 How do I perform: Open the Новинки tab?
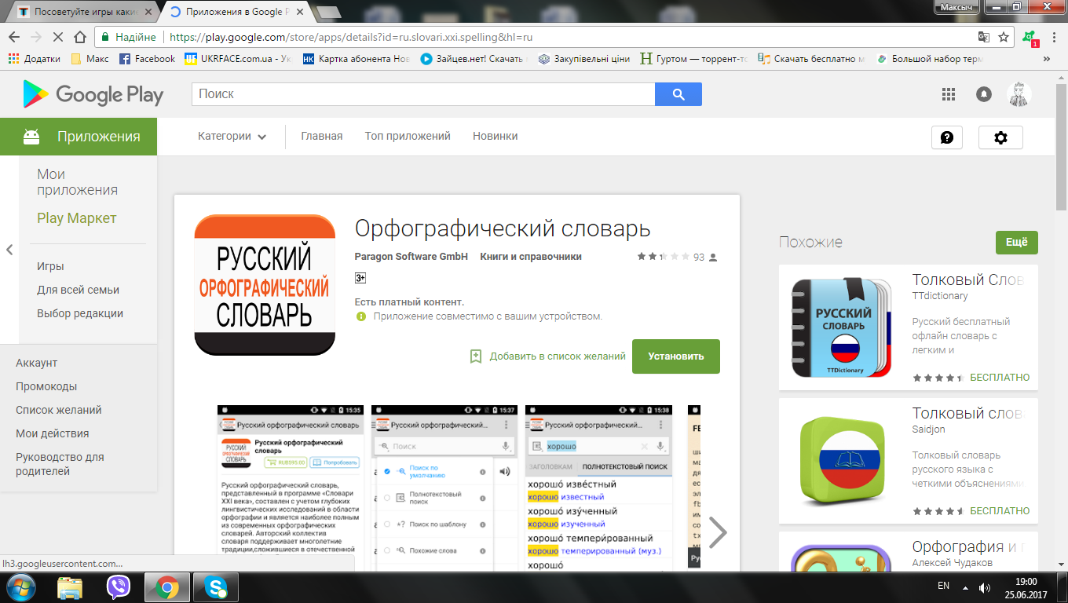tap(495, 137)
